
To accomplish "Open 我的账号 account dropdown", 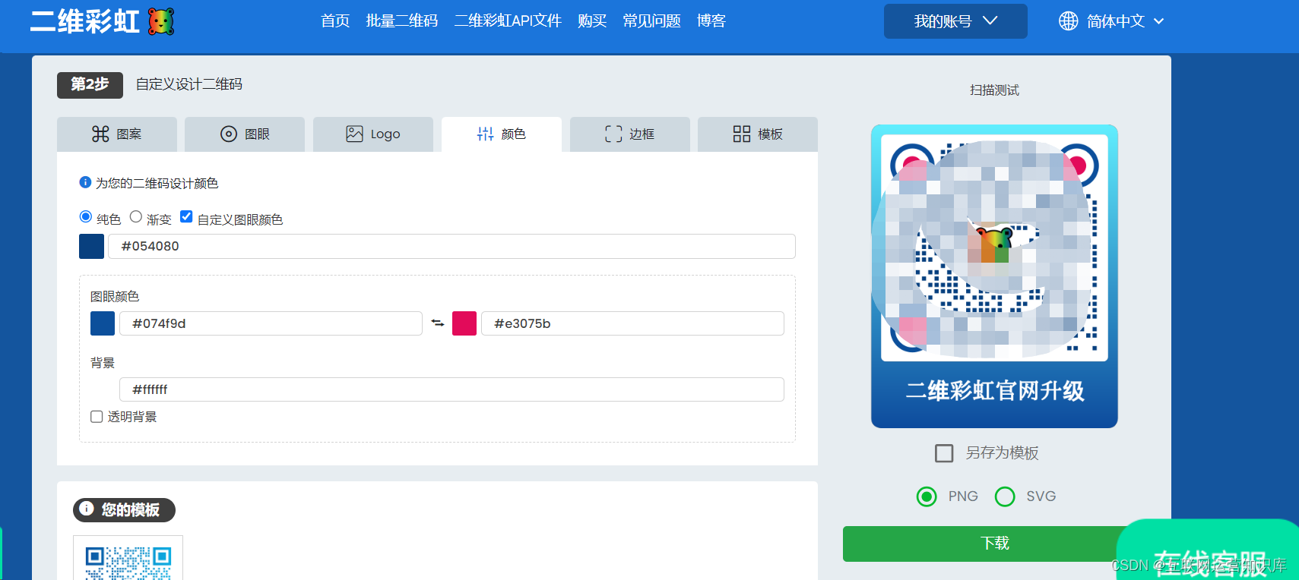I will (x=955, y=21).
